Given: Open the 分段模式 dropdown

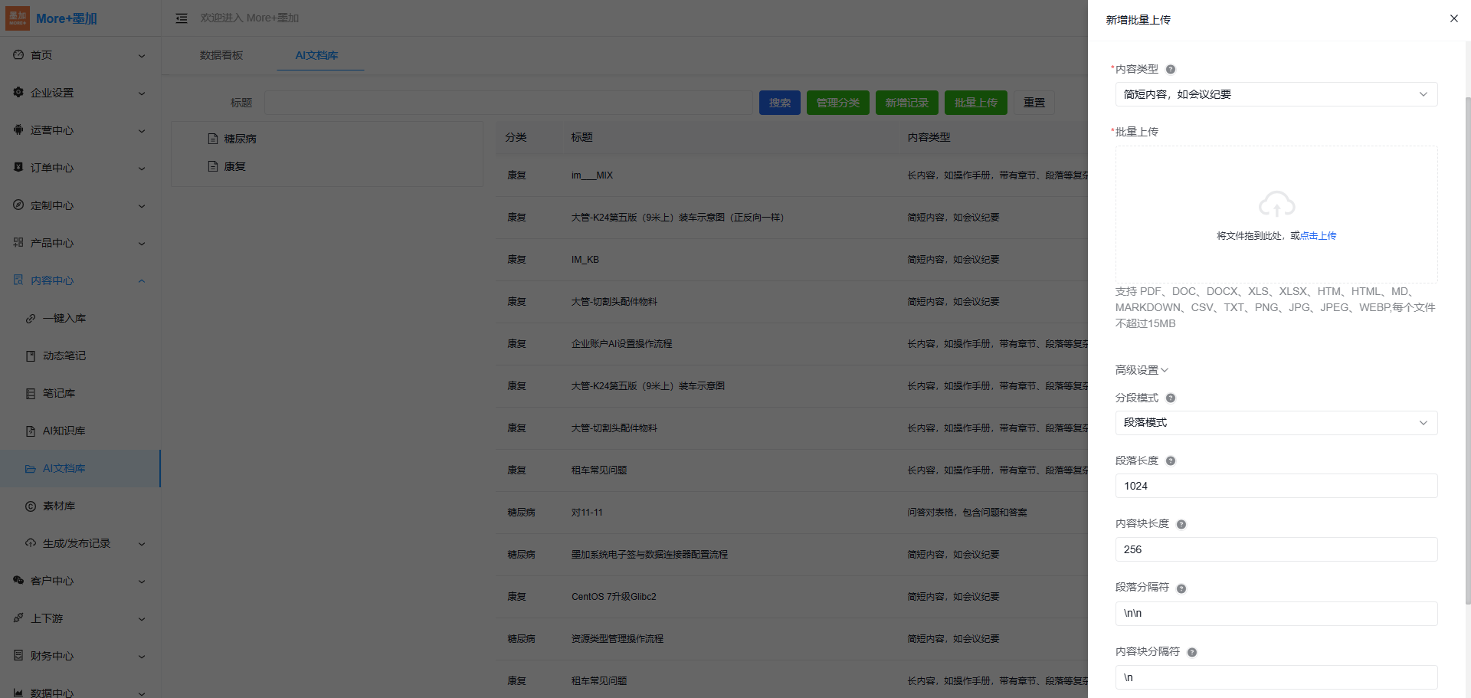Looking at the screenshot, I should coord(1276,423).
